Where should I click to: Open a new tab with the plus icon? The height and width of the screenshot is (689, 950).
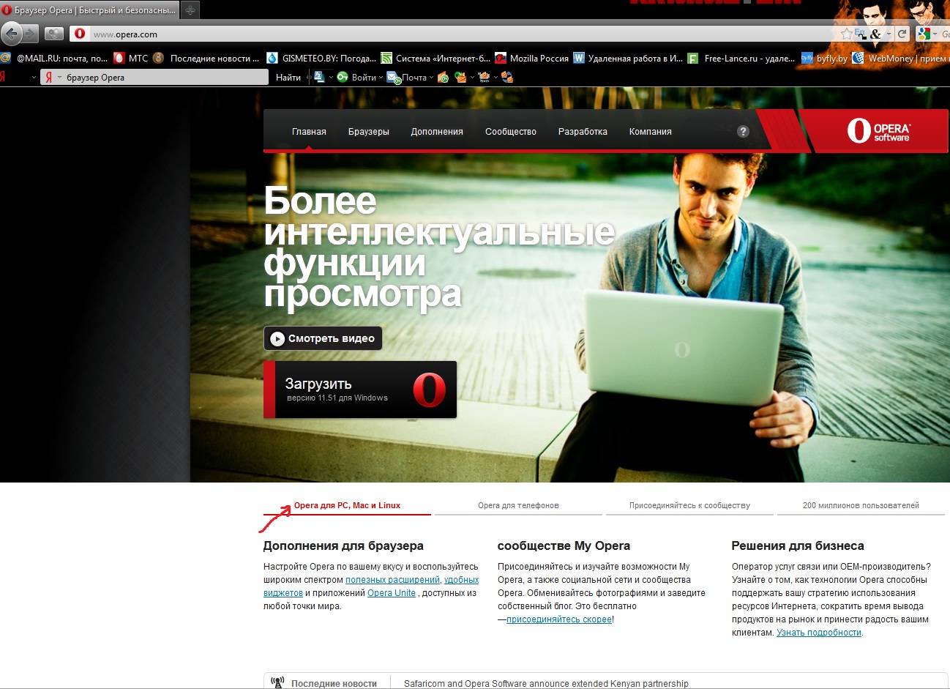(190, 10)
